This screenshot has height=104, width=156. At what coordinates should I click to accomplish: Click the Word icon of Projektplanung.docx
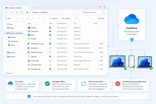[29, 44]
